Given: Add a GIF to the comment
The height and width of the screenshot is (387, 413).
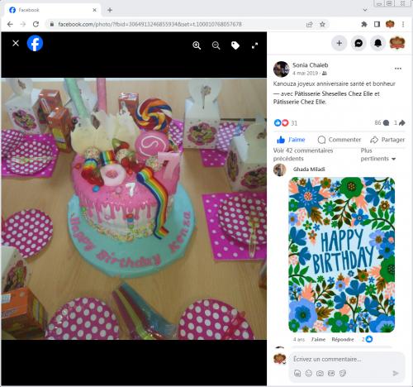Looking at the screenshot, I should coord(331,374).
